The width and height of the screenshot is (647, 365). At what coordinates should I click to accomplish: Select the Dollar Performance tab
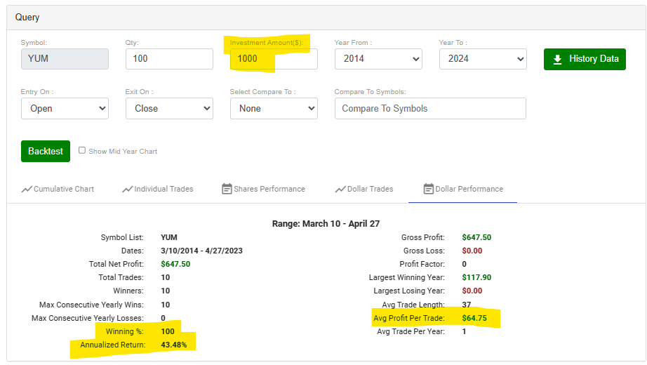(x=463, y=189)
